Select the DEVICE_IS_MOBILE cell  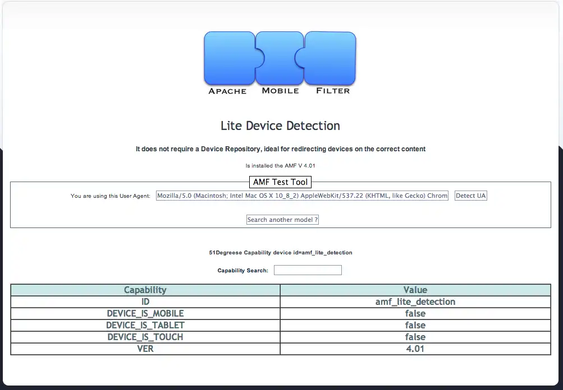(x=145, y=314)
